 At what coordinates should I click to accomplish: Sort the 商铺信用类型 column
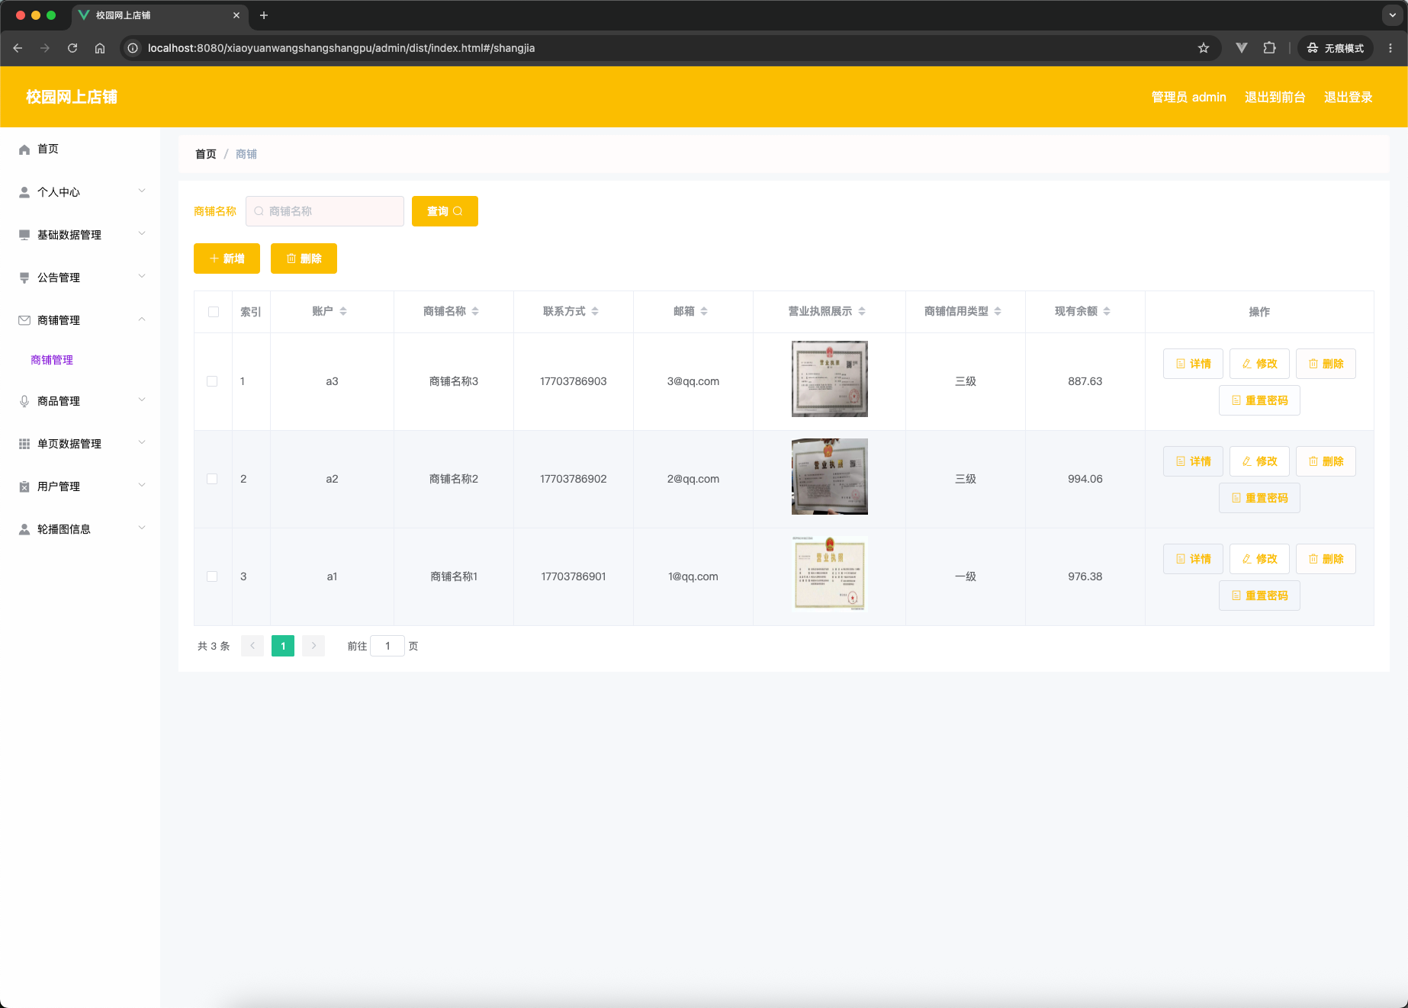click(998, 311)
